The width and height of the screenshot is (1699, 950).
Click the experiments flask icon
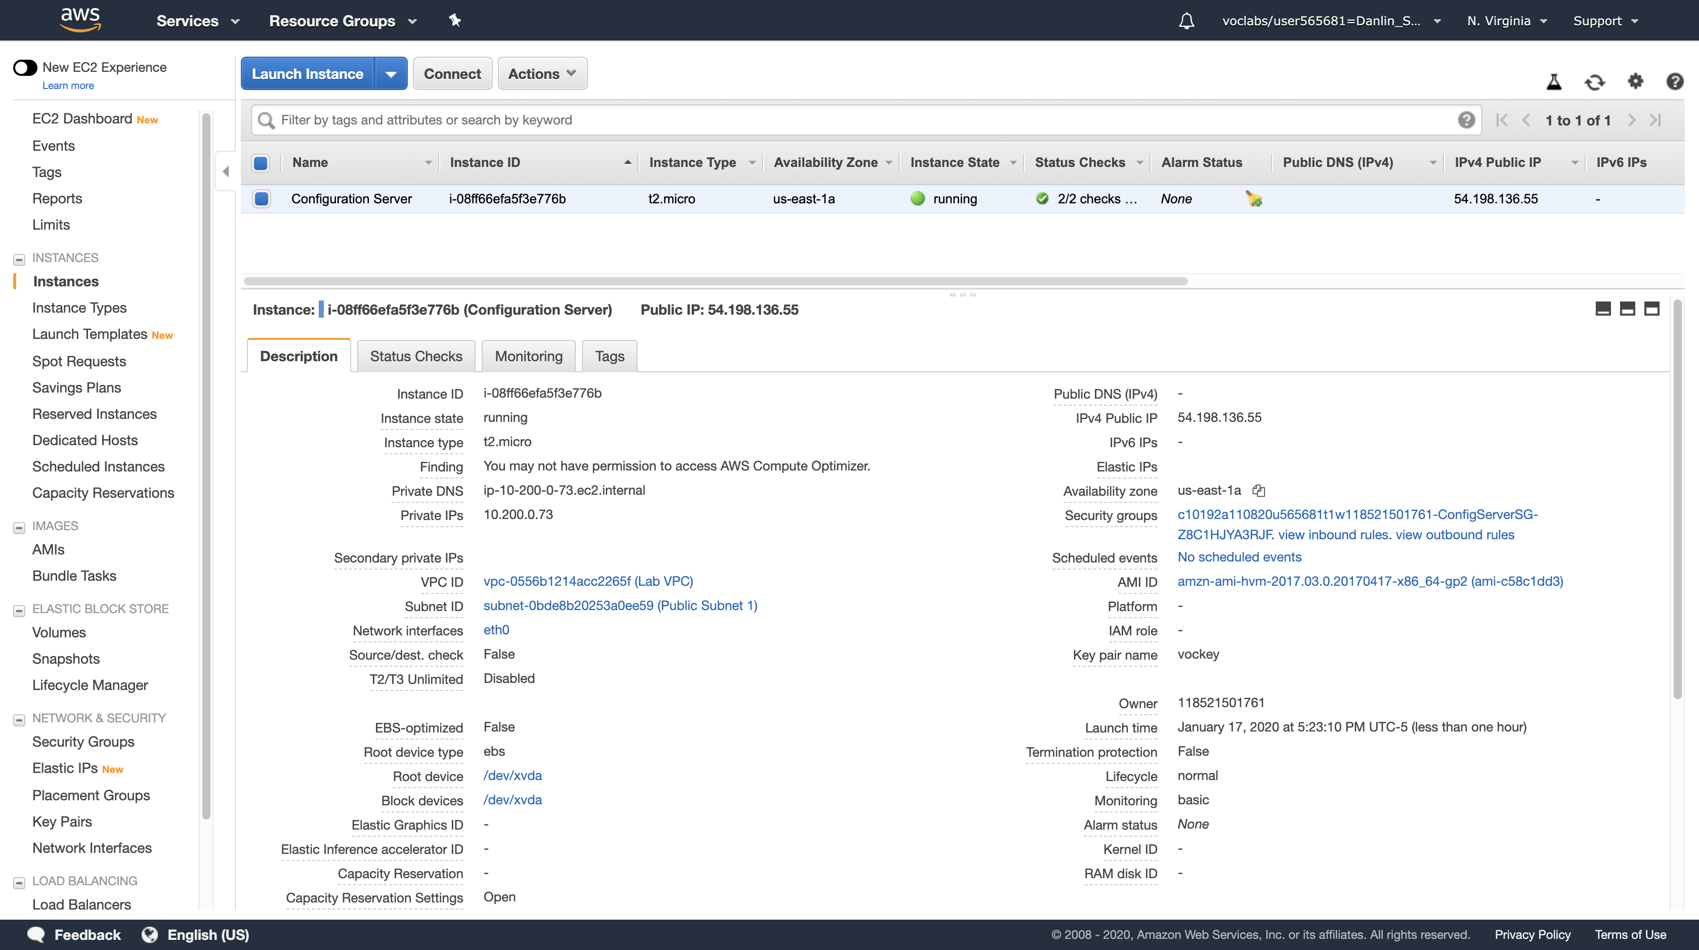point(1554,82)
